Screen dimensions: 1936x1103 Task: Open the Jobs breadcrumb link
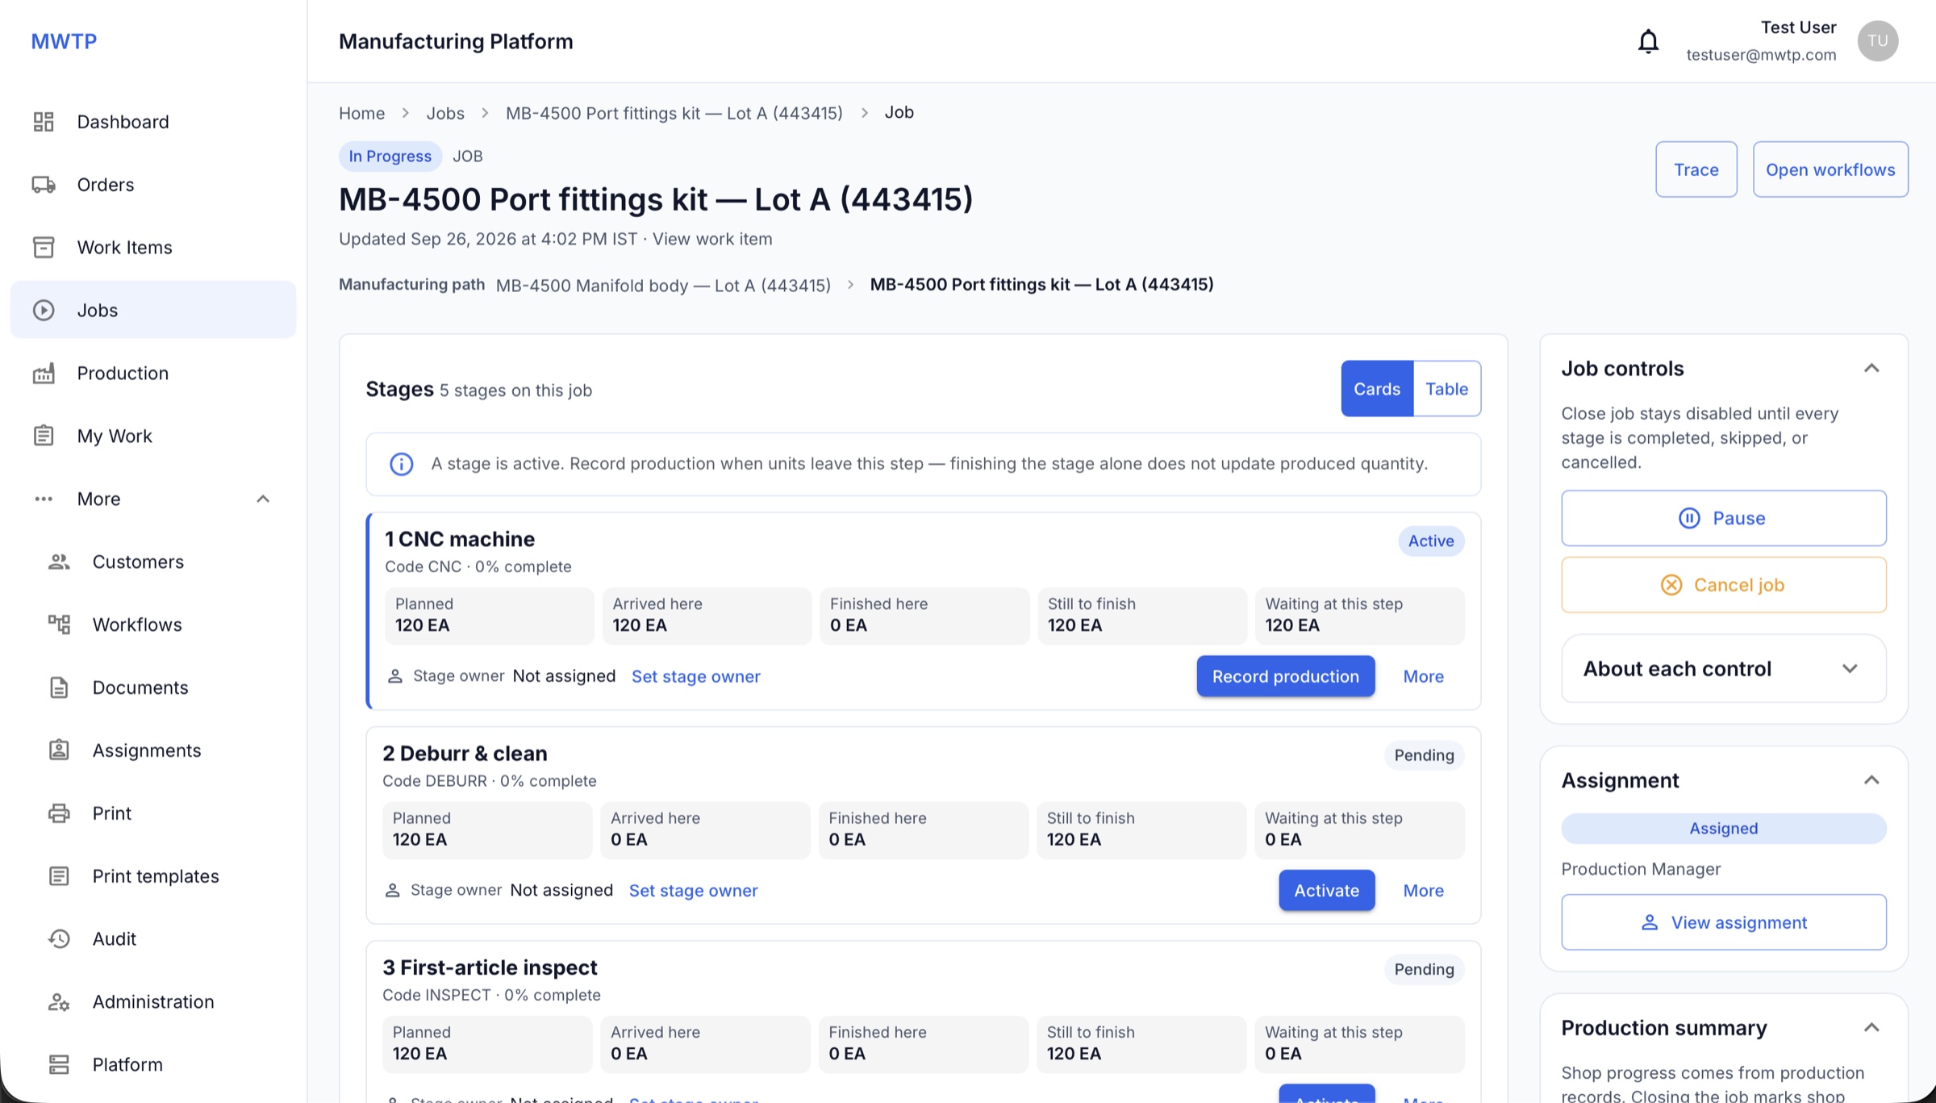(445, 113)
